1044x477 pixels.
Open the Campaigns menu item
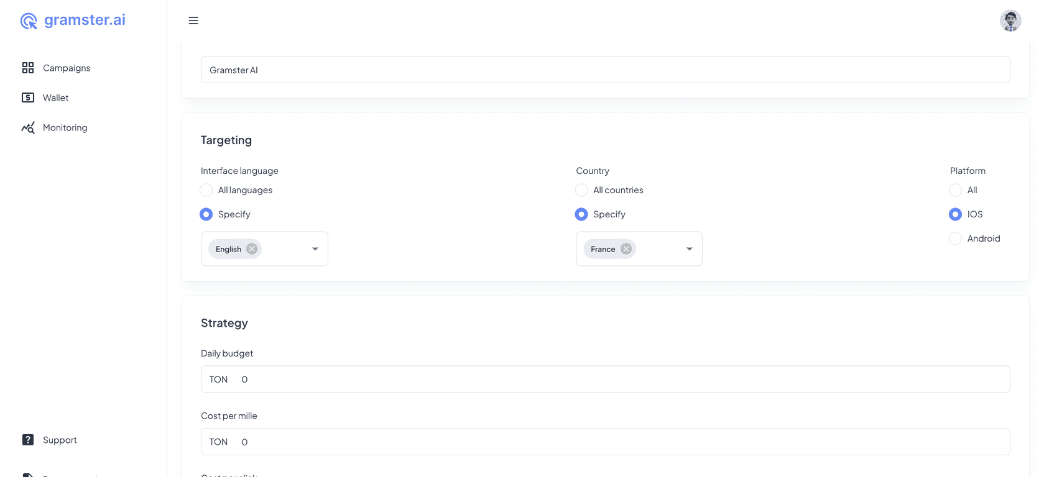pos(67,68)
